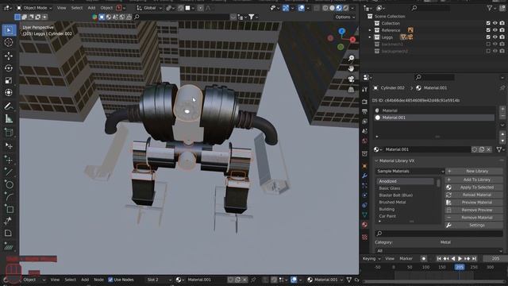This screenshot has width=508, height=286.
Task: Select the Rotate tool
Action: (9, 68)
